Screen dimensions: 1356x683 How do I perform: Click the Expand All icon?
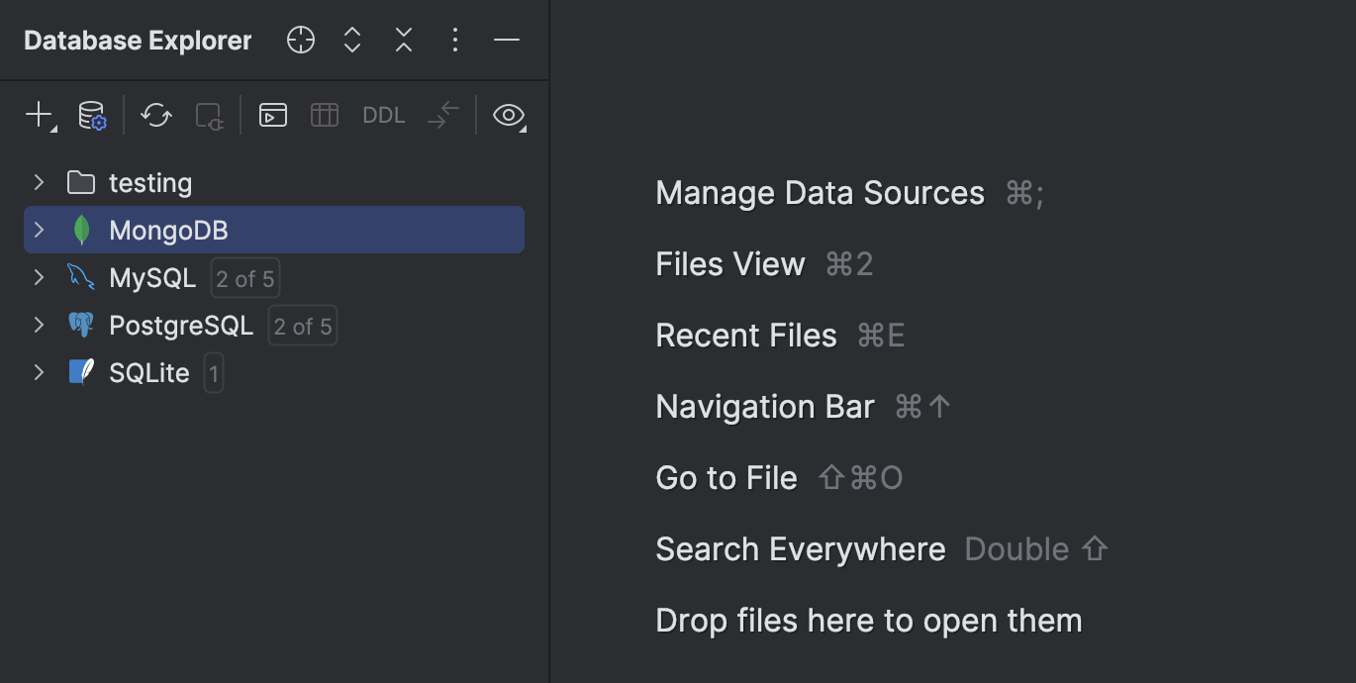[x=352, y=40]
